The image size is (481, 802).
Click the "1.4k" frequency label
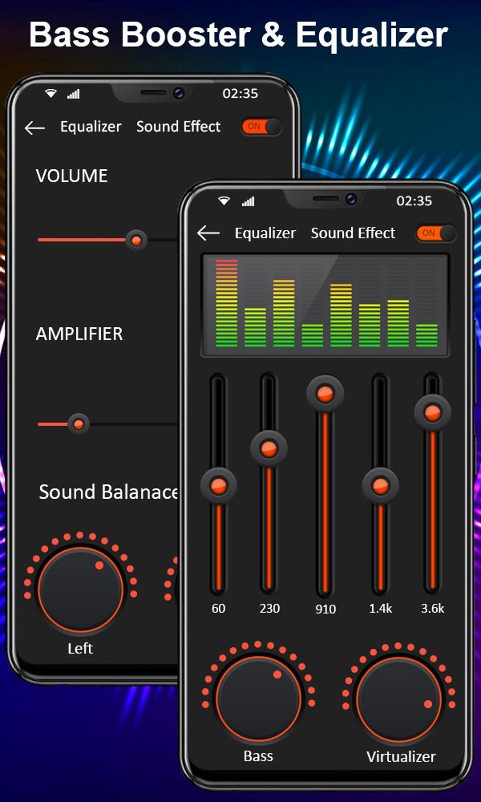click(381, 609)
